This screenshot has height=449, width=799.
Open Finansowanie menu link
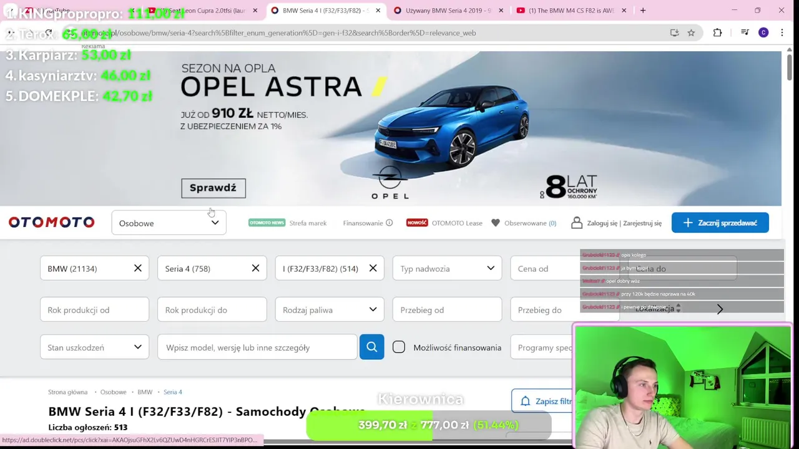point(363,223)
